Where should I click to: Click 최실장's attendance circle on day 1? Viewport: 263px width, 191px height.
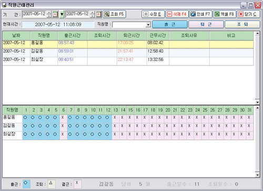click(x=25, y=134)
